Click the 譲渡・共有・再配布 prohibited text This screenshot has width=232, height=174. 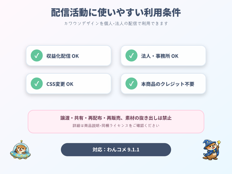[81, 118]
